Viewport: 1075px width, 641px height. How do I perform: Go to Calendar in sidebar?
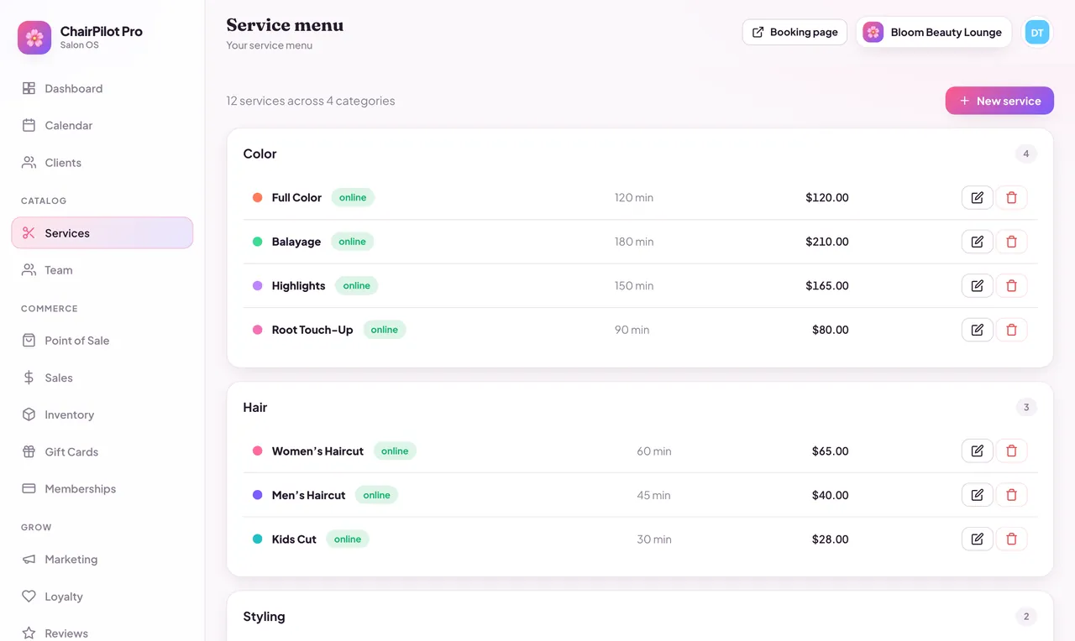click(x=102, y=125)
